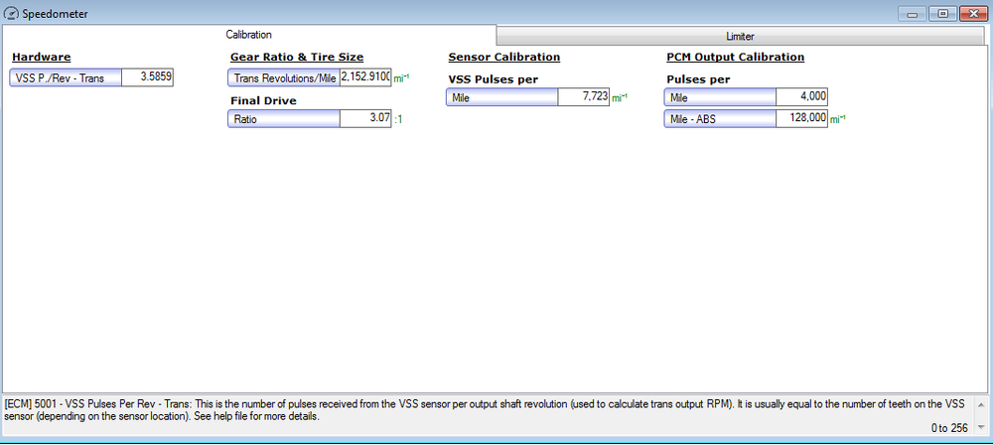The height and width of the screenshot is (445, 993).
Task: Click the 3.07 Final Drive ratio field
Action: pos(364,118)
